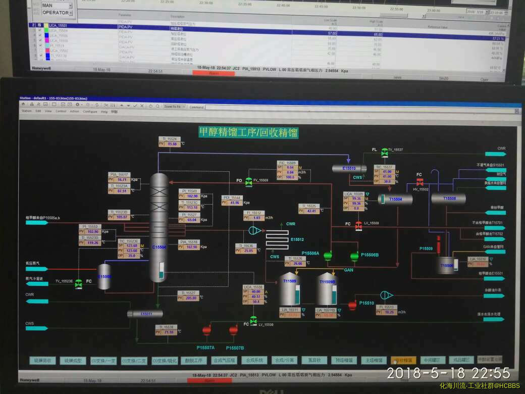Screen dimensions: 525x394
Task: Uncheck the LICA_15504 trend pen checkbox
Action: [40, 30]
